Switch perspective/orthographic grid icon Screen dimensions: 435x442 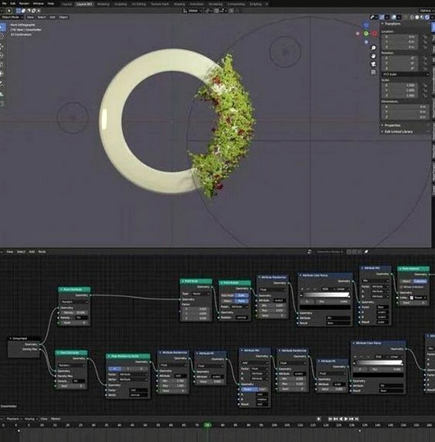click(x=374, y=71)
